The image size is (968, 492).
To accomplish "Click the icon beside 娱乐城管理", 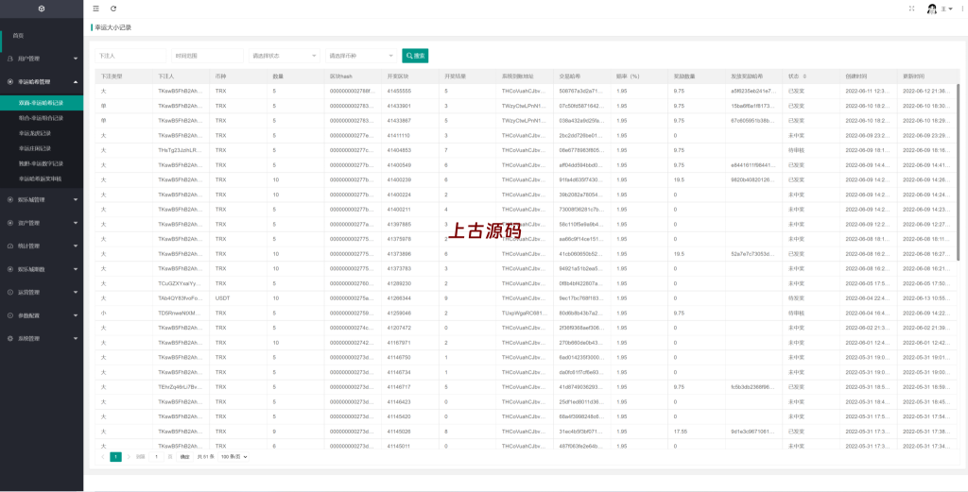I will click(10, 200).
